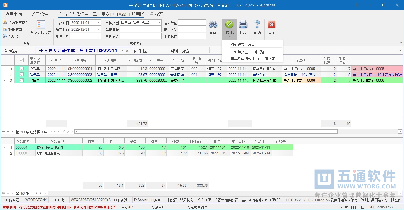This screenshot has width=404, height=210.
Task: Open 千方账套配置 settings
Action: 16,23
